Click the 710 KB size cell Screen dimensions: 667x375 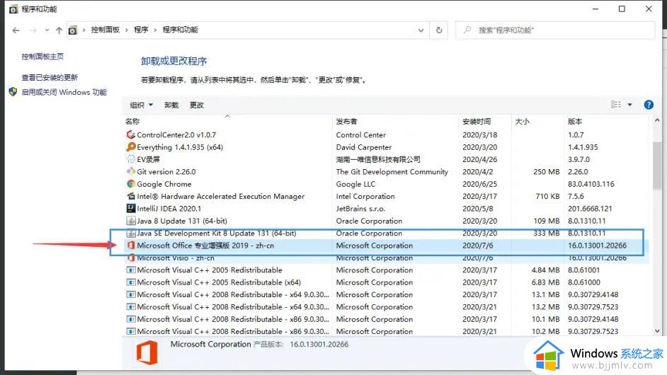(x=547, y=196)
